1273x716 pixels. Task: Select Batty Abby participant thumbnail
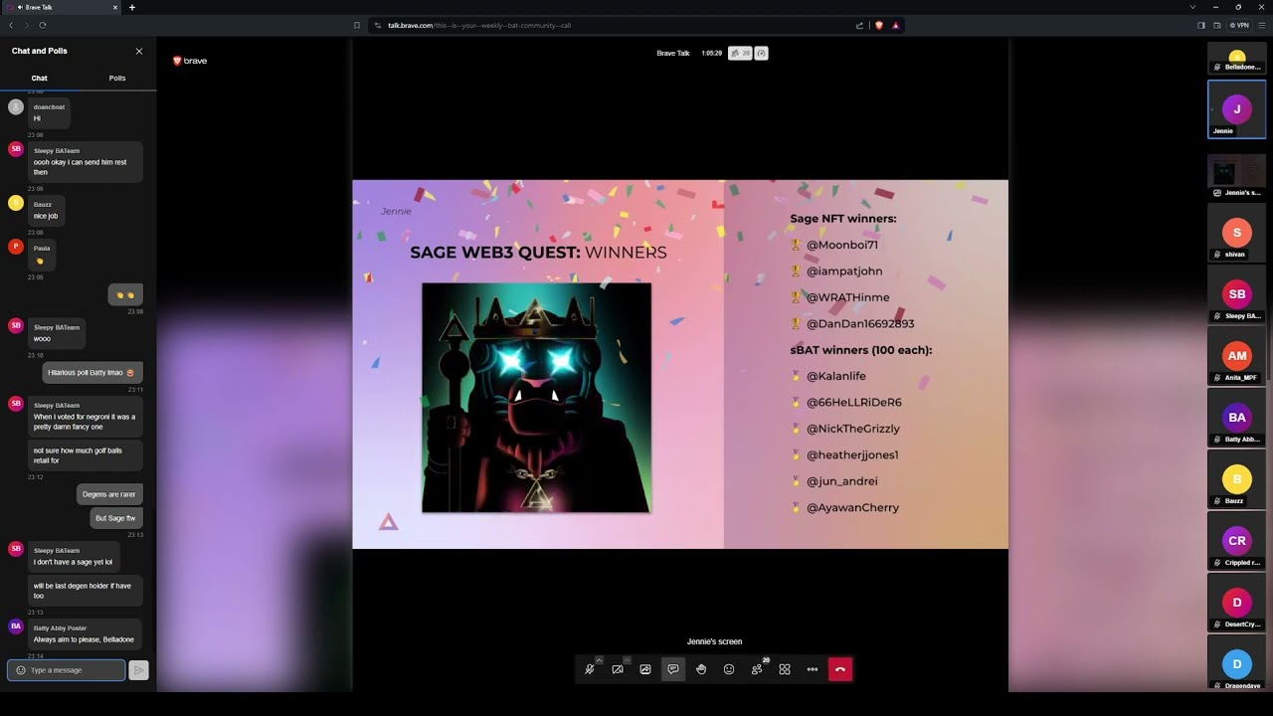pos(1237,417)
